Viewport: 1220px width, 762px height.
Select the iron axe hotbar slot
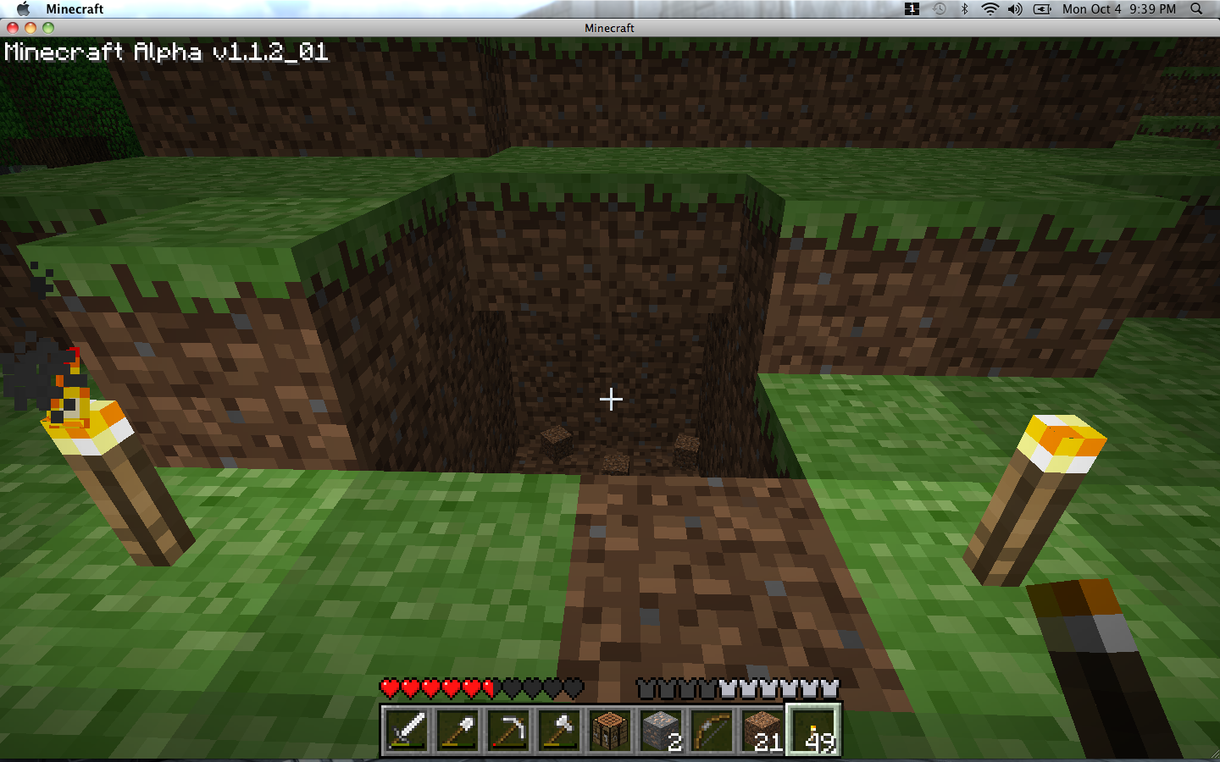coord(559,730)
